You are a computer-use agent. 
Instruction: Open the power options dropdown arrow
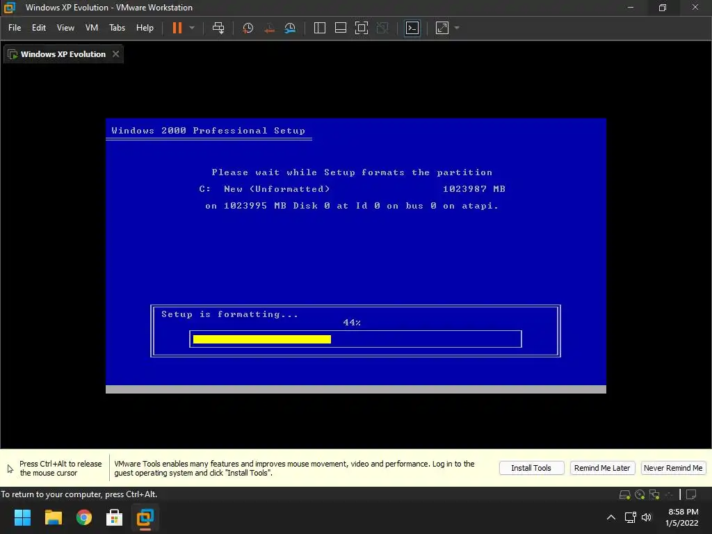192,28
